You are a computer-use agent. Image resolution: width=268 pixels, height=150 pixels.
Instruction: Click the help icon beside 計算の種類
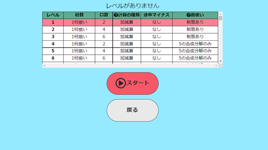[116, 15]
